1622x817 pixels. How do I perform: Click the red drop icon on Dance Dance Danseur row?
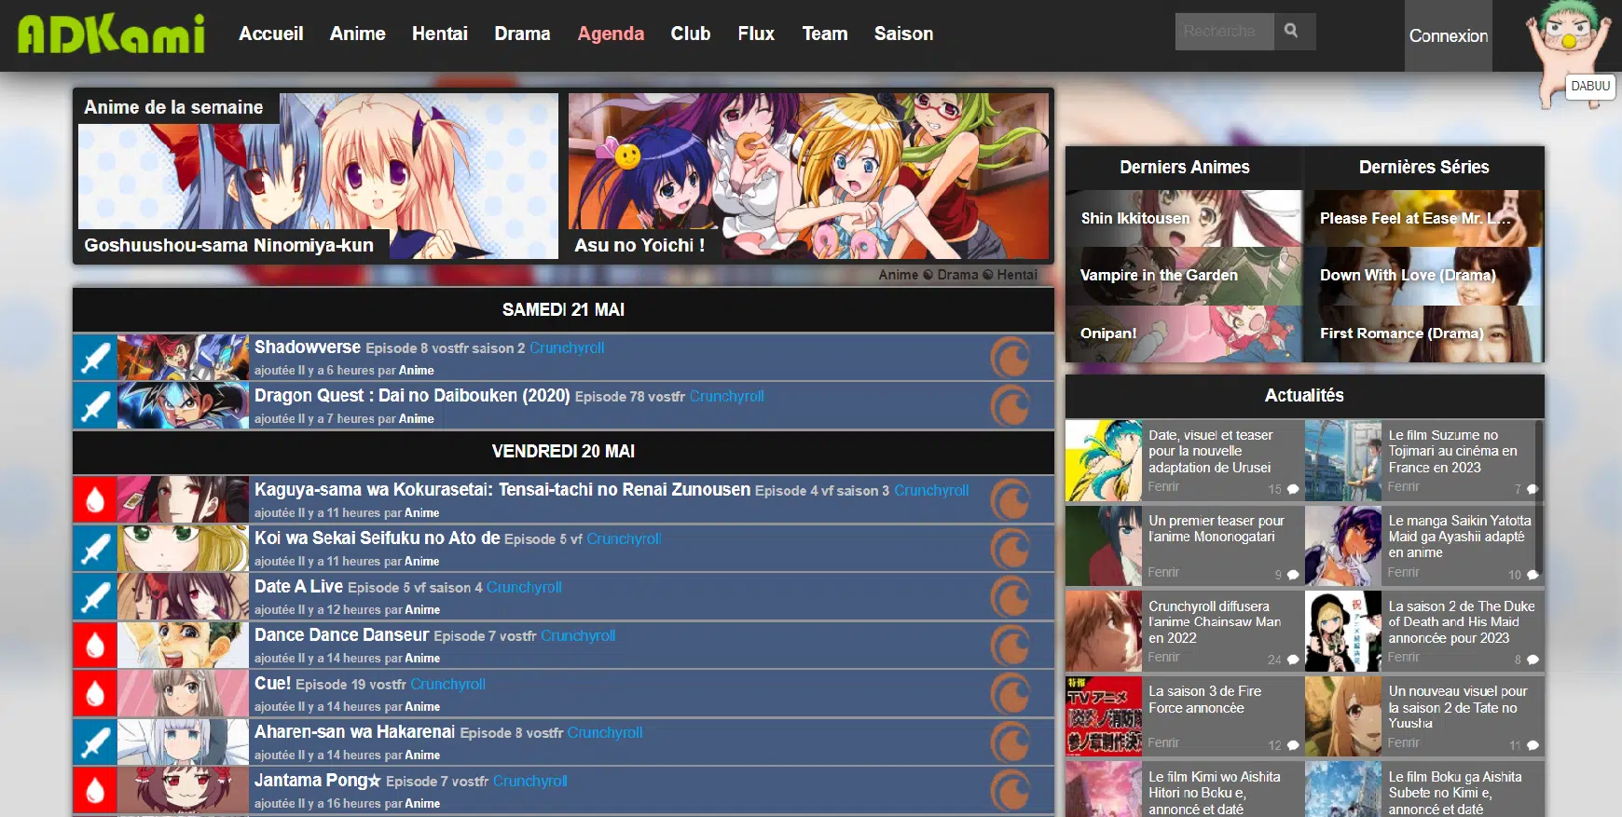click(x=95, y=646)
